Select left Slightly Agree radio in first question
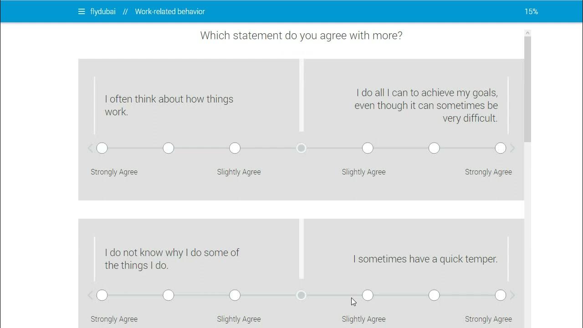The image size is (583, 328). [x=235, y=148]
